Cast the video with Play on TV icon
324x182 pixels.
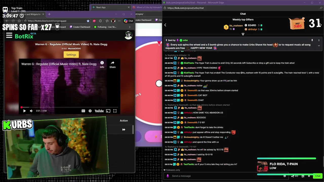click(x=108, y=111)
